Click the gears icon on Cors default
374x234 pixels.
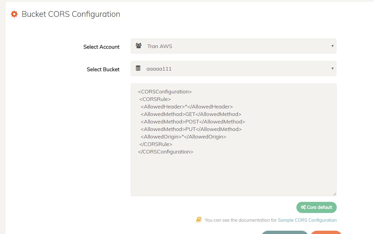pyautogui.click(x=303, y=207)
